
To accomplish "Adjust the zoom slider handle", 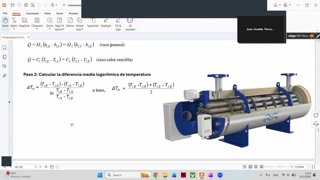I will pos(279,167).
